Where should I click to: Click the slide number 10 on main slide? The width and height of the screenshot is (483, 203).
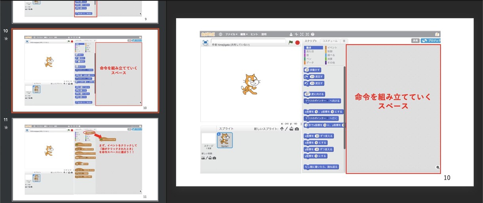tap(447, 178)
